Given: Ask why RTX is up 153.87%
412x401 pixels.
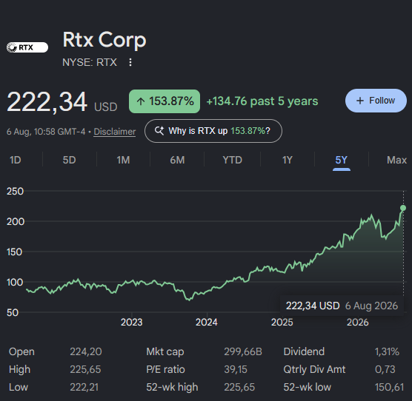Looking at the screenshot, I should point(213,131).
